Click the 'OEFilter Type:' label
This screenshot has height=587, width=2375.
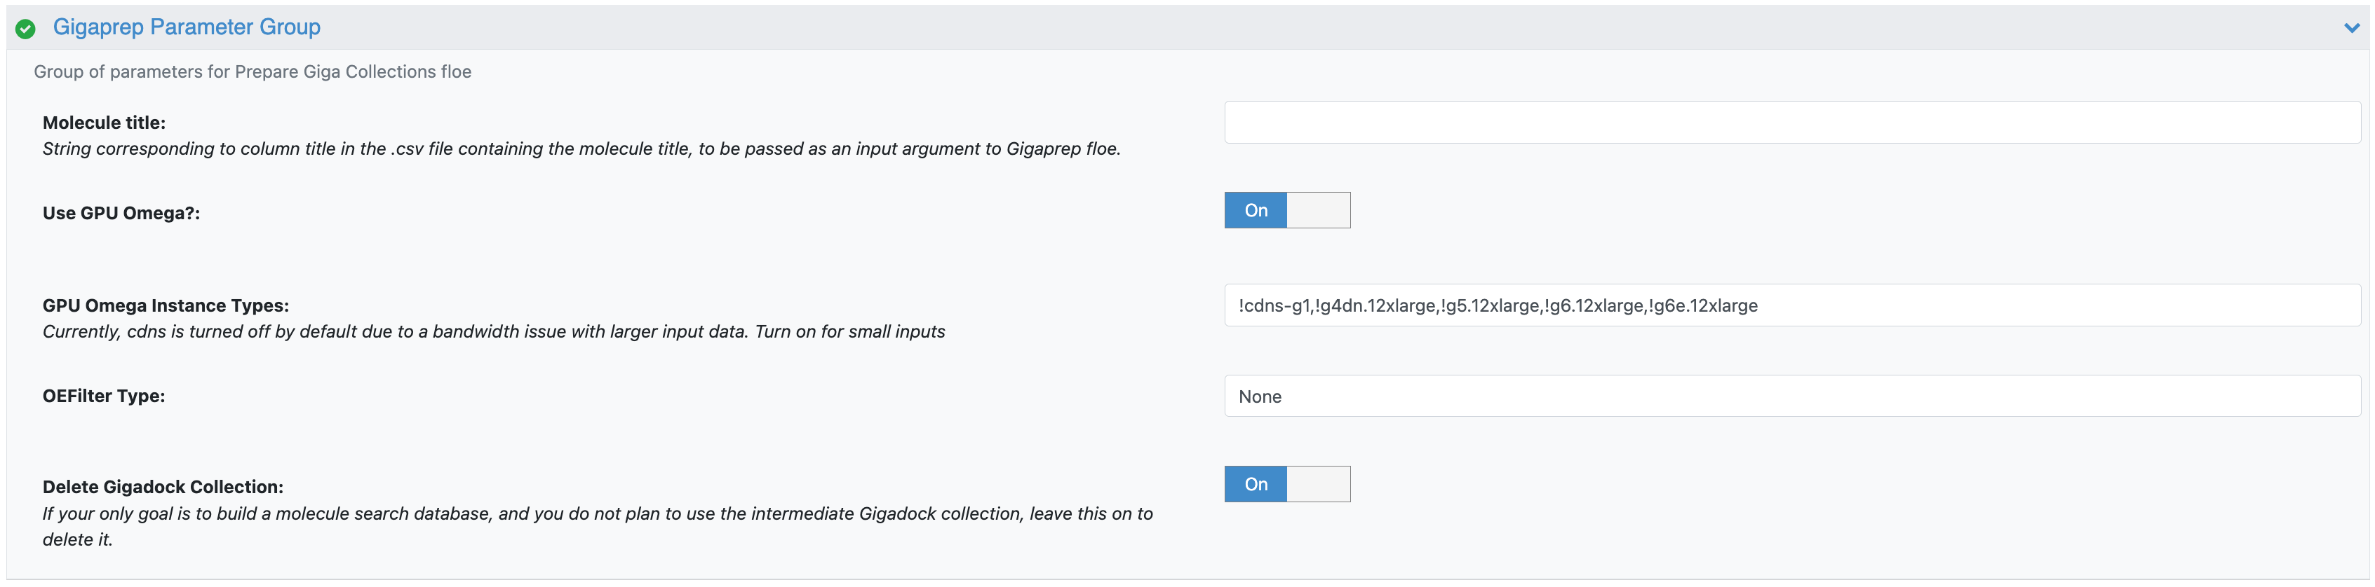103,396
